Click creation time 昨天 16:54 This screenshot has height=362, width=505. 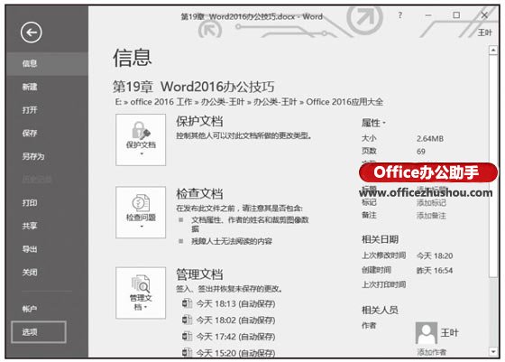click(x=435, y=271)
